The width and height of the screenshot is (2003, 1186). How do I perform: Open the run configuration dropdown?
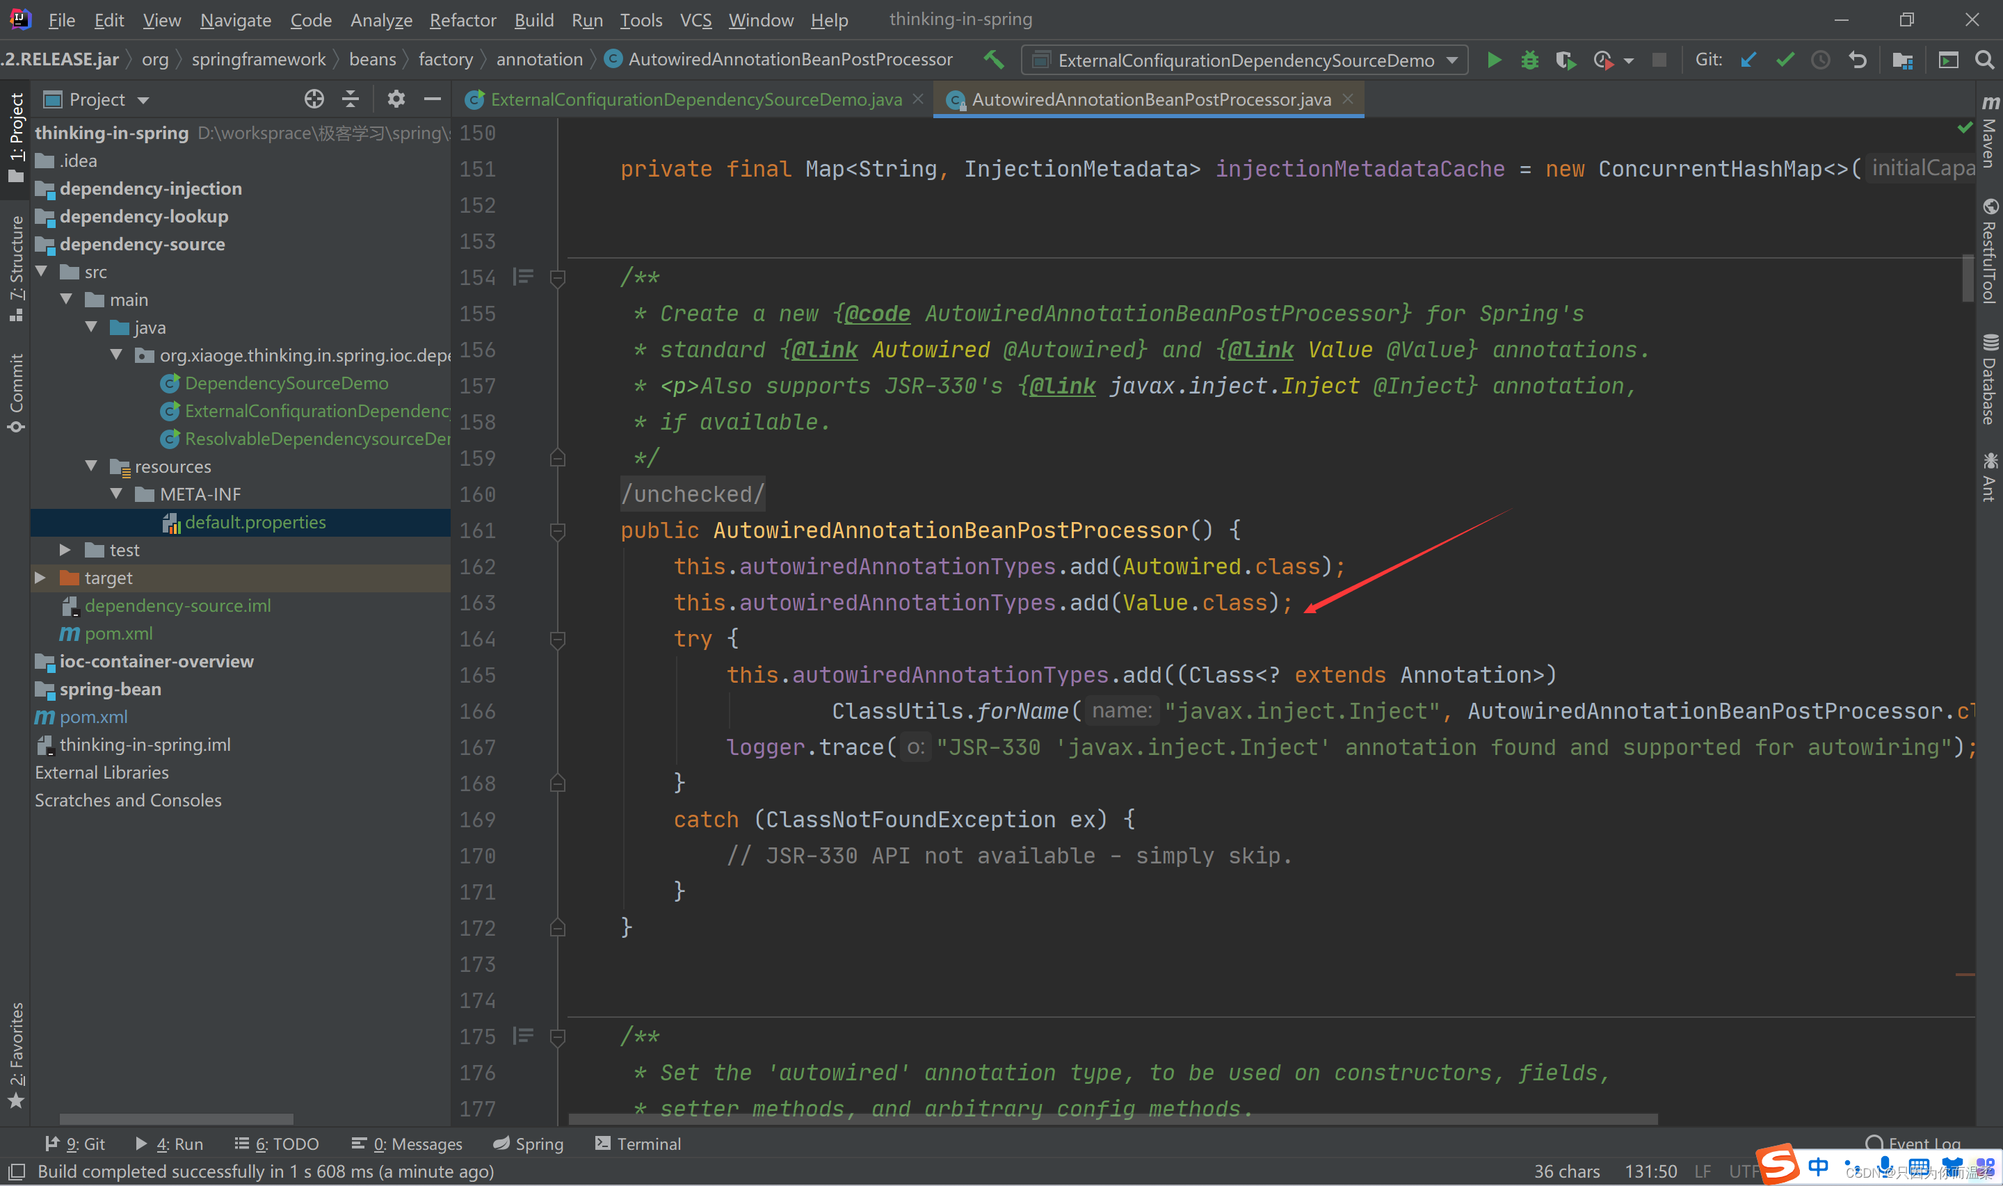1244,60
